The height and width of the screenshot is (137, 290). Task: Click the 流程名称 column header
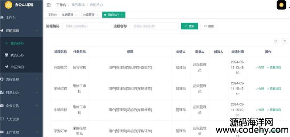pos(61,52)
